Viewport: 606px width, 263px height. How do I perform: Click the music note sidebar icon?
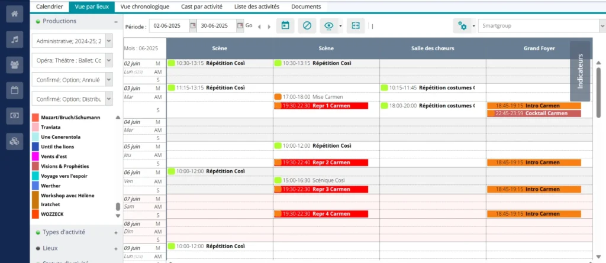15,40
